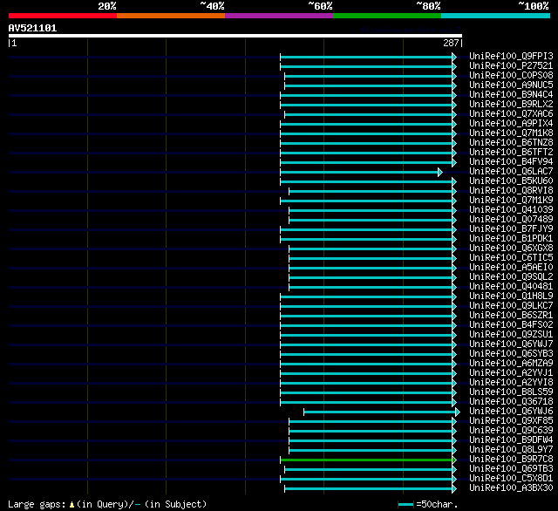Click the green arrowhead on the B9R7C8 row
This screenshot has height=511, width=558.
coord(454,460)
